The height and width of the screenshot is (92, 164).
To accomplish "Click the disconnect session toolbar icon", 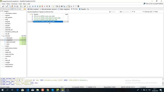I will pos(7,6).
